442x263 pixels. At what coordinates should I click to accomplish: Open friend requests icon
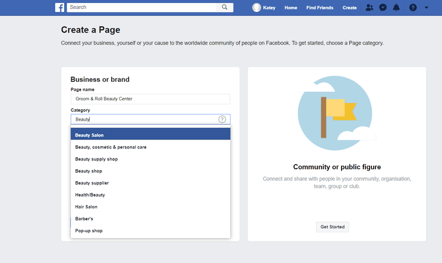click(x=370, y=8)
